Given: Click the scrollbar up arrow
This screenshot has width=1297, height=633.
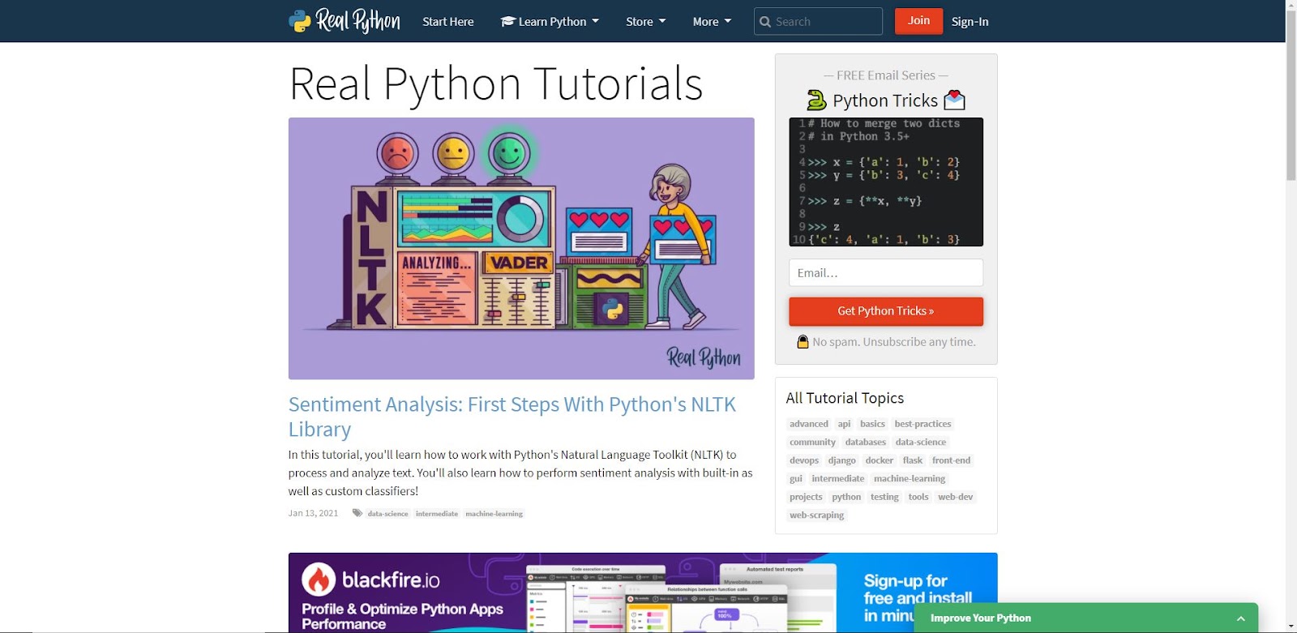Looking at the screenshot, I should (1291, 5).
